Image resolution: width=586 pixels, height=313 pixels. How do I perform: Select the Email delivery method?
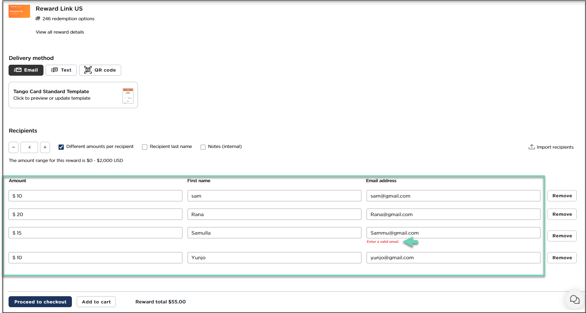click(26, 70)
